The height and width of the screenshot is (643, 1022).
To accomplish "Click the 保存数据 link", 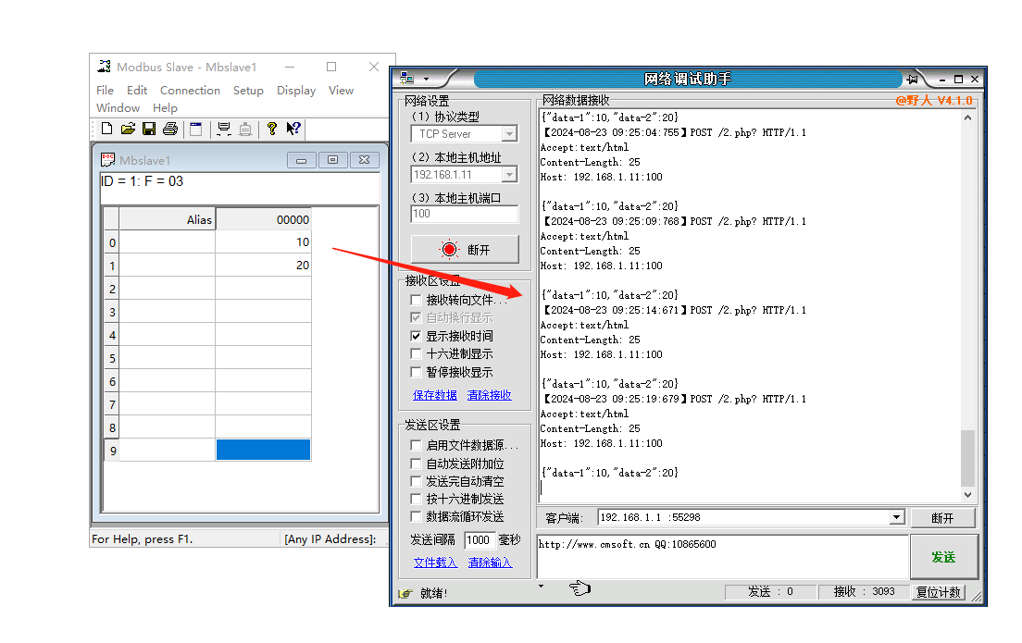I will coord(435,395).
